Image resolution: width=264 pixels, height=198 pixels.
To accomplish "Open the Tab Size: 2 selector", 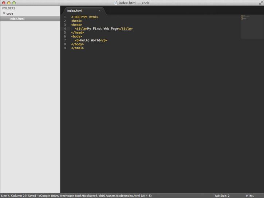I will coord(222,196).
